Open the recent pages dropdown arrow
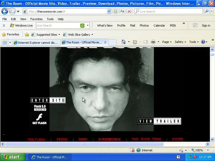Viewport: 215px width, 161px height. click(x=18, y=12)
